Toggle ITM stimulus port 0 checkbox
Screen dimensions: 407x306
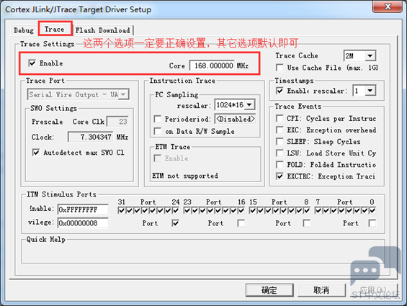coord(372,210)
